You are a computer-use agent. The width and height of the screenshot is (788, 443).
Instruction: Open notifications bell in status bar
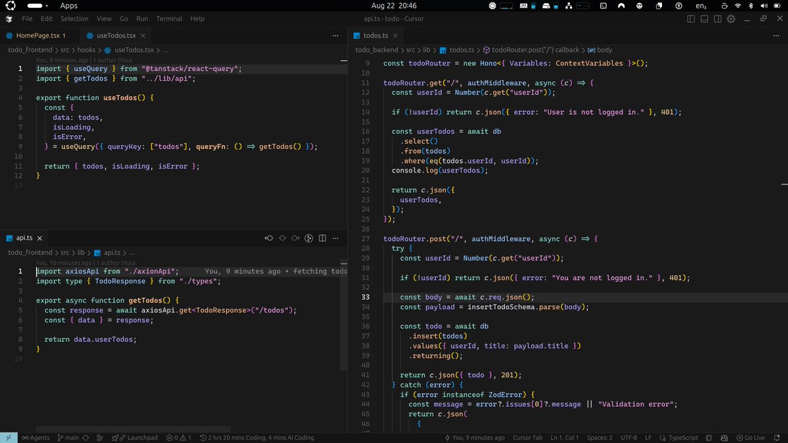(777, 438)
